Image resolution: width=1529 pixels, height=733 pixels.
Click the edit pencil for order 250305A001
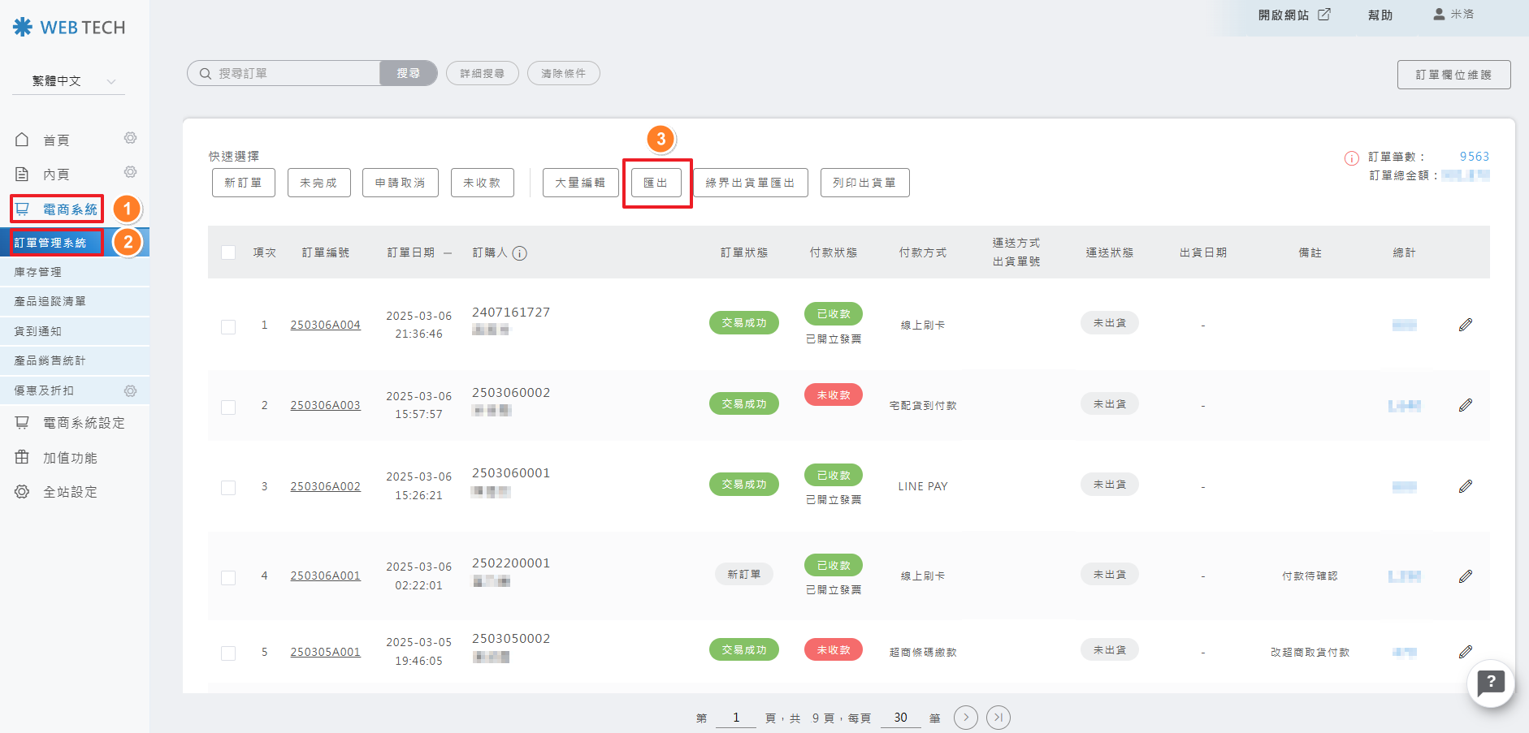click(x=1465, y=652)
